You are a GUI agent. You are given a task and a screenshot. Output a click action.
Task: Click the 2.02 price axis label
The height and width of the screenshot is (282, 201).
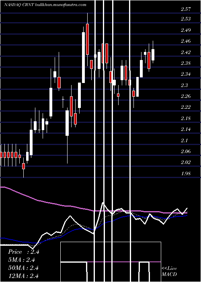(186, 162)
